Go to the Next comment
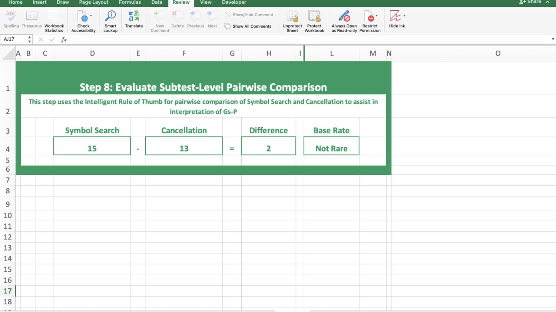The height and width of the screenshot is (312, 556). click(212, 20)
